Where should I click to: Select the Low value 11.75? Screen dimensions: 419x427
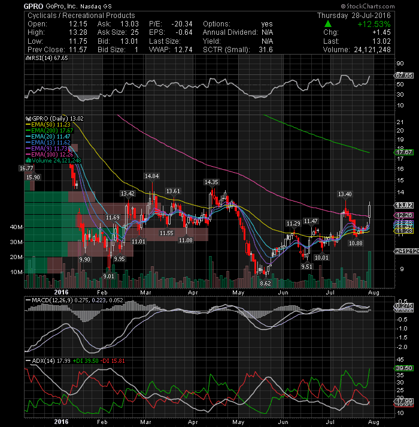pyautogui.click(x=78, y=41)
